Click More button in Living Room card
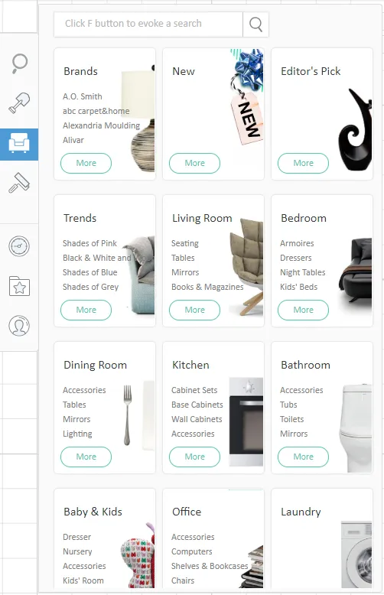The width and height of the screenshot is (384, 595). (194, 310)
